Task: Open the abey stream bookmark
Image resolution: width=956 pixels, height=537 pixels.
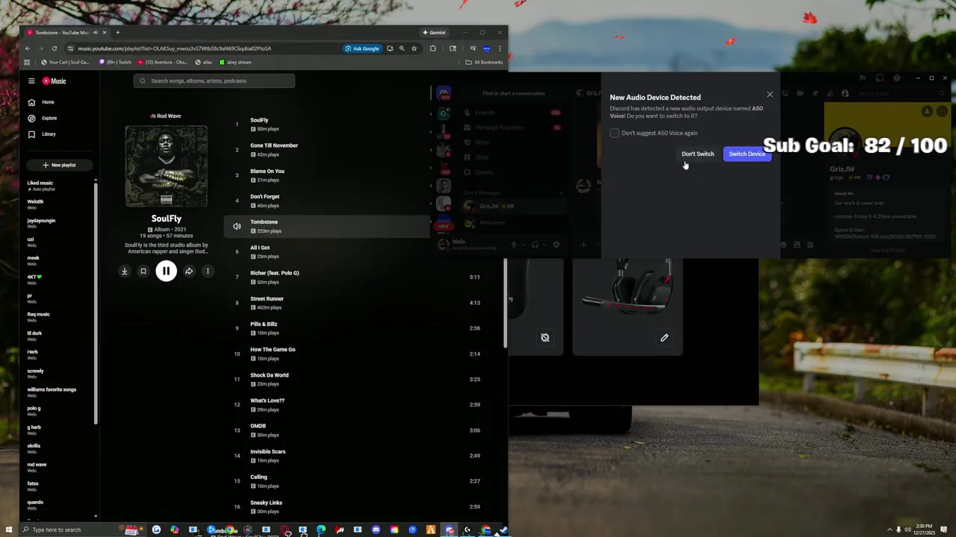Action: (x=235, y=63)
